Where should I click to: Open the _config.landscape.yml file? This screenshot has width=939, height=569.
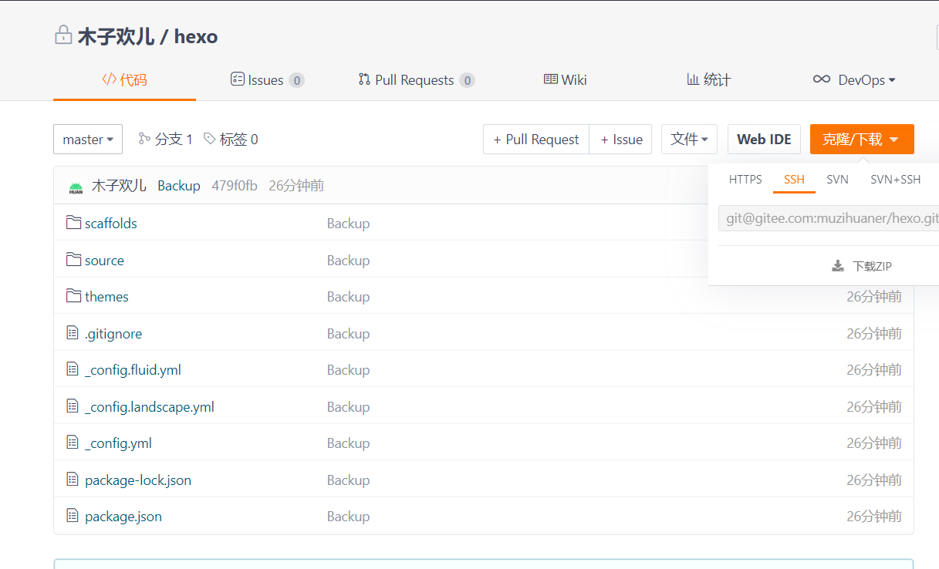[150, 407]
